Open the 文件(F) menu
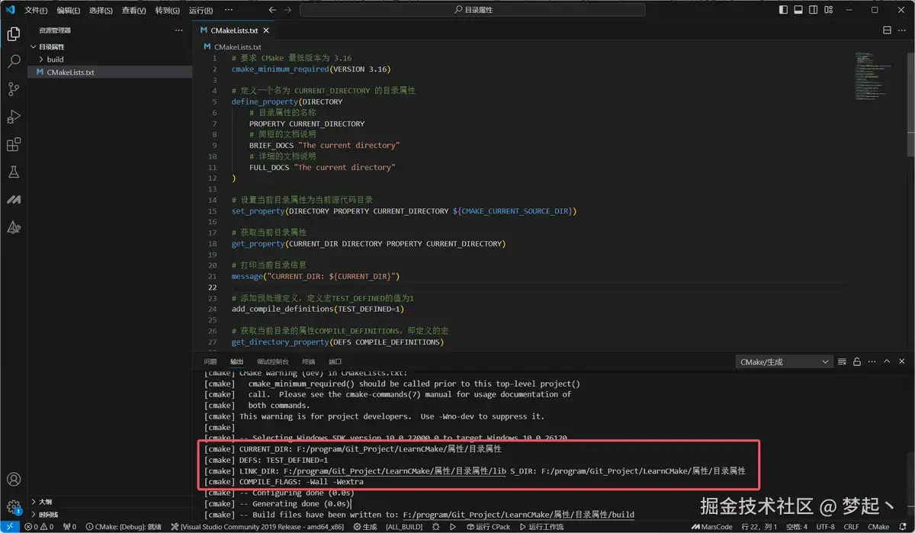Image resolution: width=915 pixels, height=533 pixels. pyautogui.click(x=36, y=10)
